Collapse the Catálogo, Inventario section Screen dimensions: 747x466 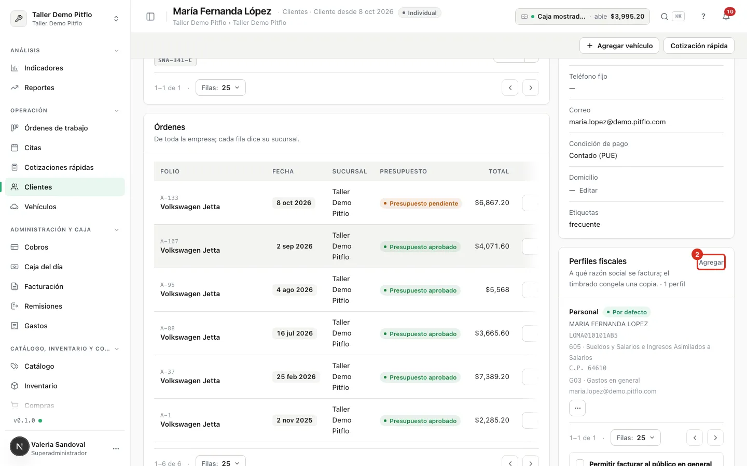tap(117, 349)
